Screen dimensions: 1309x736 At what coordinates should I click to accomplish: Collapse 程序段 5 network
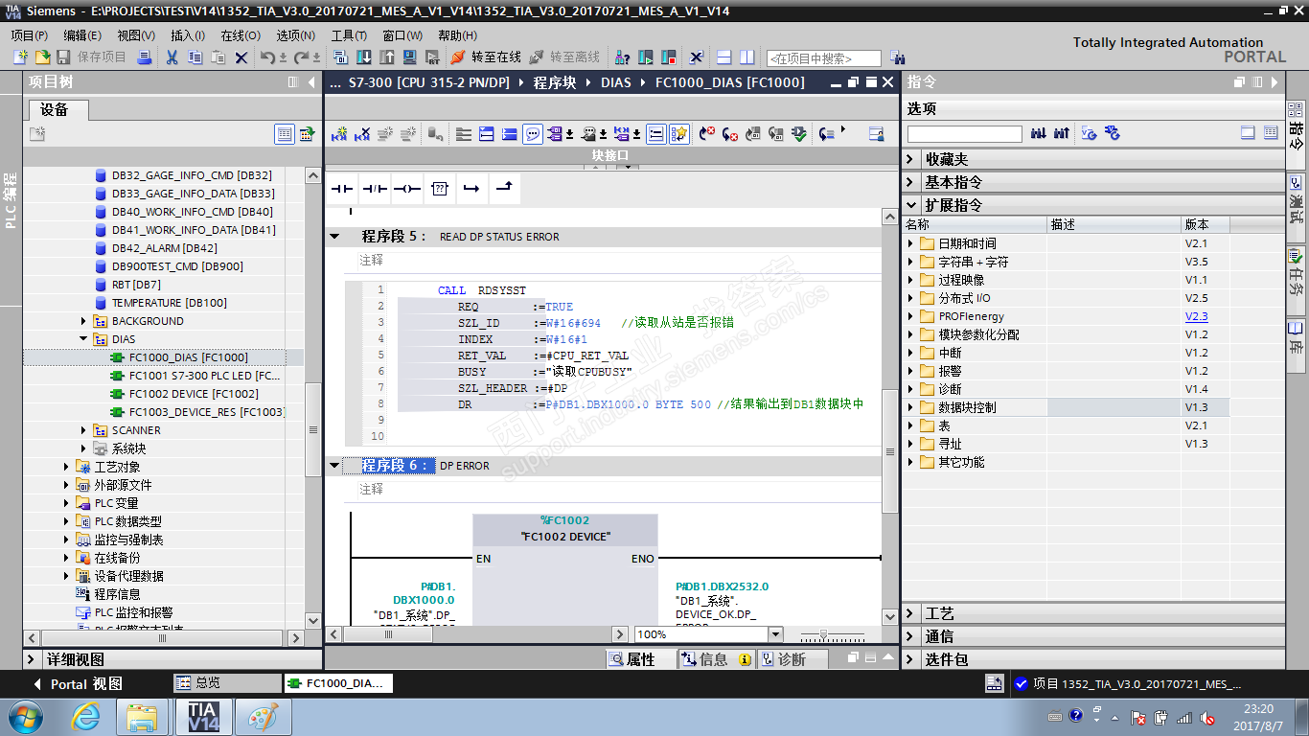tap(334, 236)
